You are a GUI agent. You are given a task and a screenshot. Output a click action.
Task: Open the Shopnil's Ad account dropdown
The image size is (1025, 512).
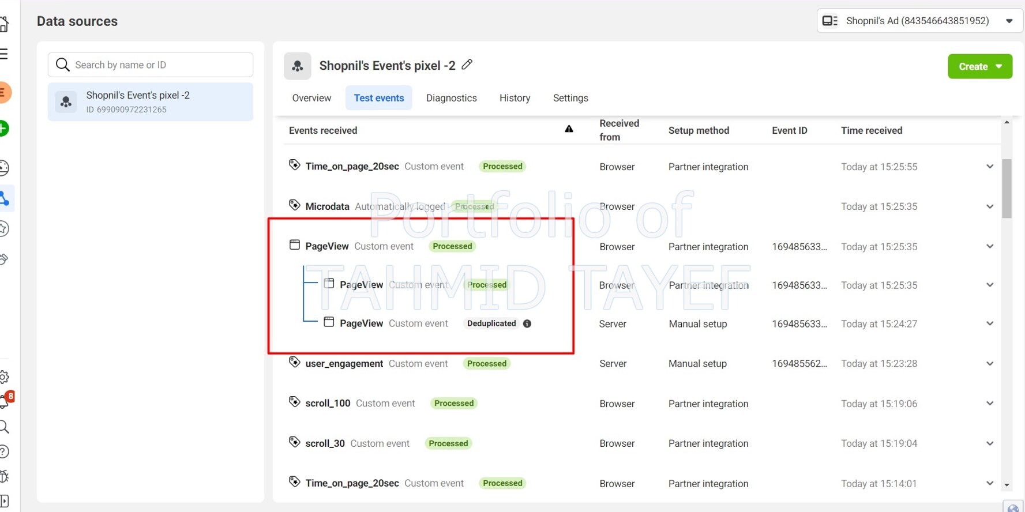click(x=919, y=21)
